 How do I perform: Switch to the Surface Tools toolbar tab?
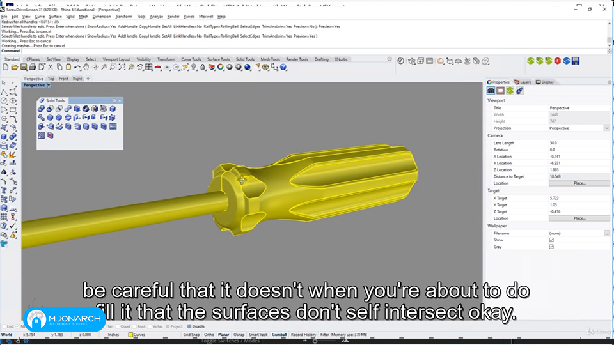(x=219, y=59)
